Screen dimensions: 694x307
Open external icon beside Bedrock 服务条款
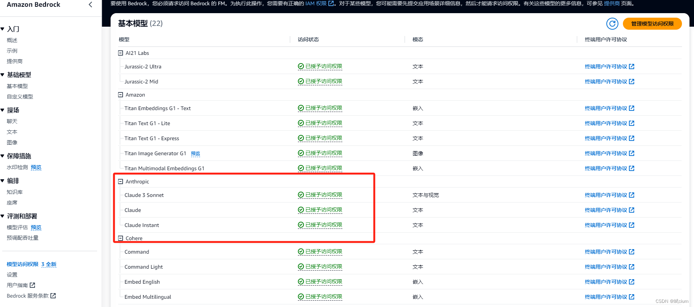[53, 296]
